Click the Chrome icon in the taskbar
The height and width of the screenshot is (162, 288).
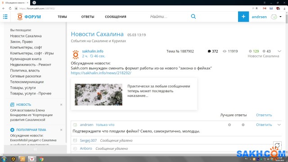41,159
